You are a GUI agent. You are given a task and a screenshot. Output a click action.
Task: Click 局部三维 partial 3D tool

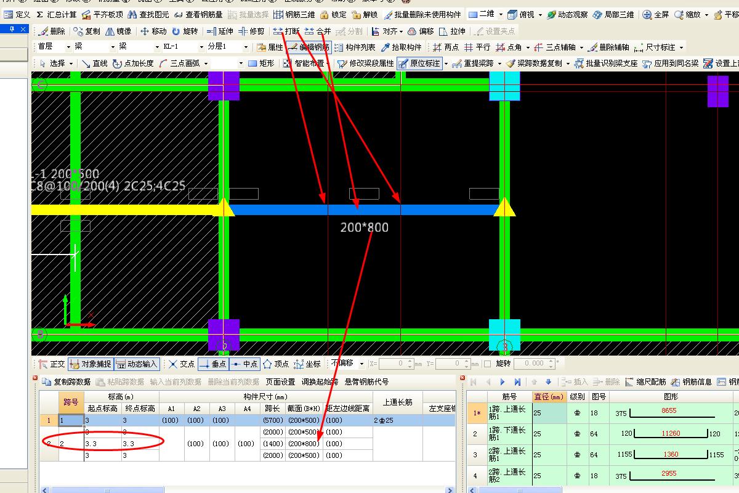[x=613, y=14]
